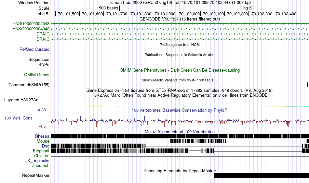Click the GENCODE V50lift37 track title
The height and width of the screenshot is (183, 309).
coord(180,19)
